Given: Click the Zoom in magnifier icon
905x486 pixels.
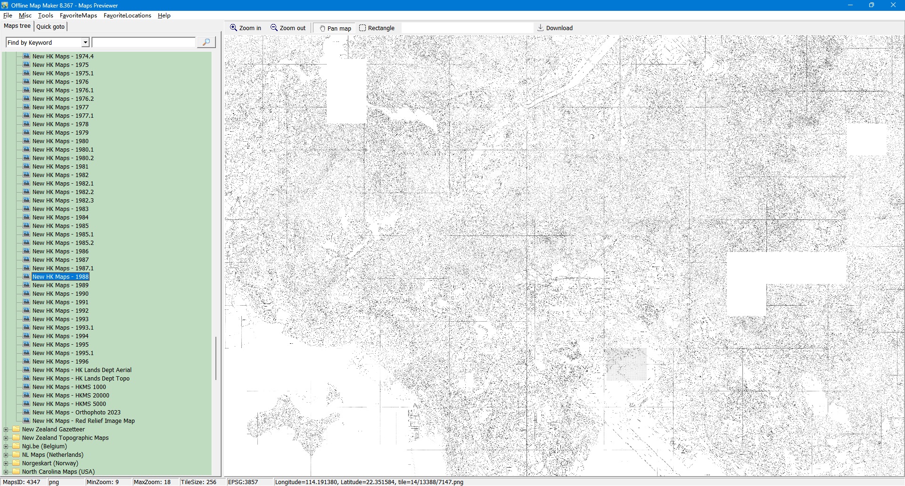Looking at the screenshot, I should (x=233, y=28).
